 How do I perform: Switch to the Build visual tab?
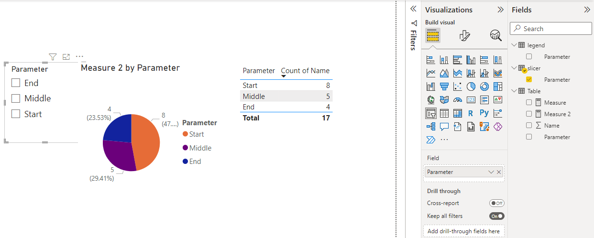coord(433,35)
